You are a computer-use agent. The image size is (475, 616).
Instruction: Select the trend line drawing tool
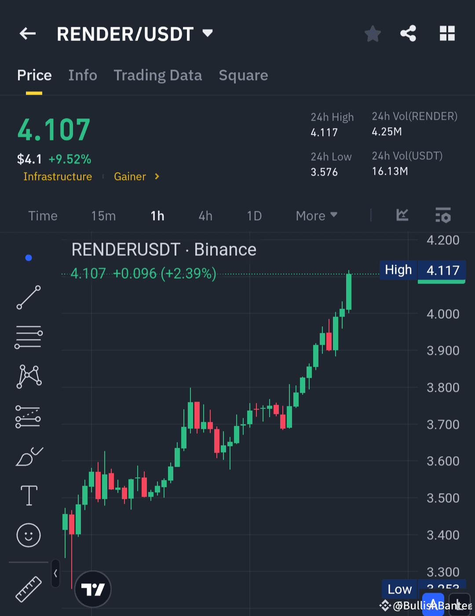click(28, 298)
